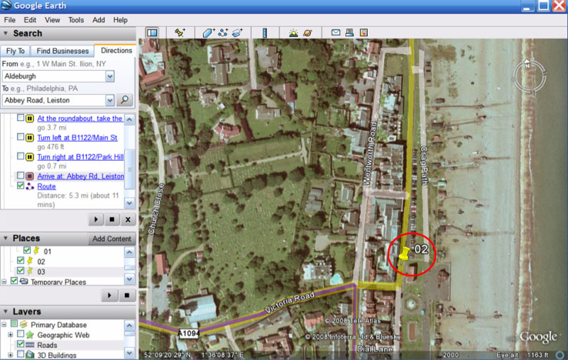This screenshot has height=360, width=568.
Task: Click the Print icon
Action: [x=349, y=33]
